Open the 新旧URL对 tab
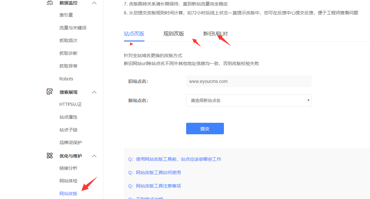The height and width of the screenshot is (199, 370). click(x=215, y=34)
